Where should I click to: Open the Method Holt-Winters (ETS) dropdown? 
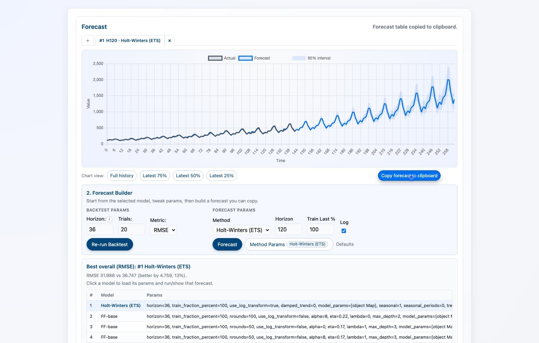coord(242,230)
